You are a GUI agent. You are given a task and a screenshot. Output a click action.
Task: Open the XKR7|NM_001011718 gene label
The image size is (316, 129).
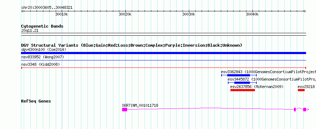pyautogui.click(x=140, y=105)
